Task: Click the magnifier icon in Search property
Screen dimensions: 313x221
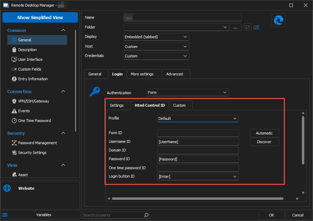Action: click(x=146, y=215)
